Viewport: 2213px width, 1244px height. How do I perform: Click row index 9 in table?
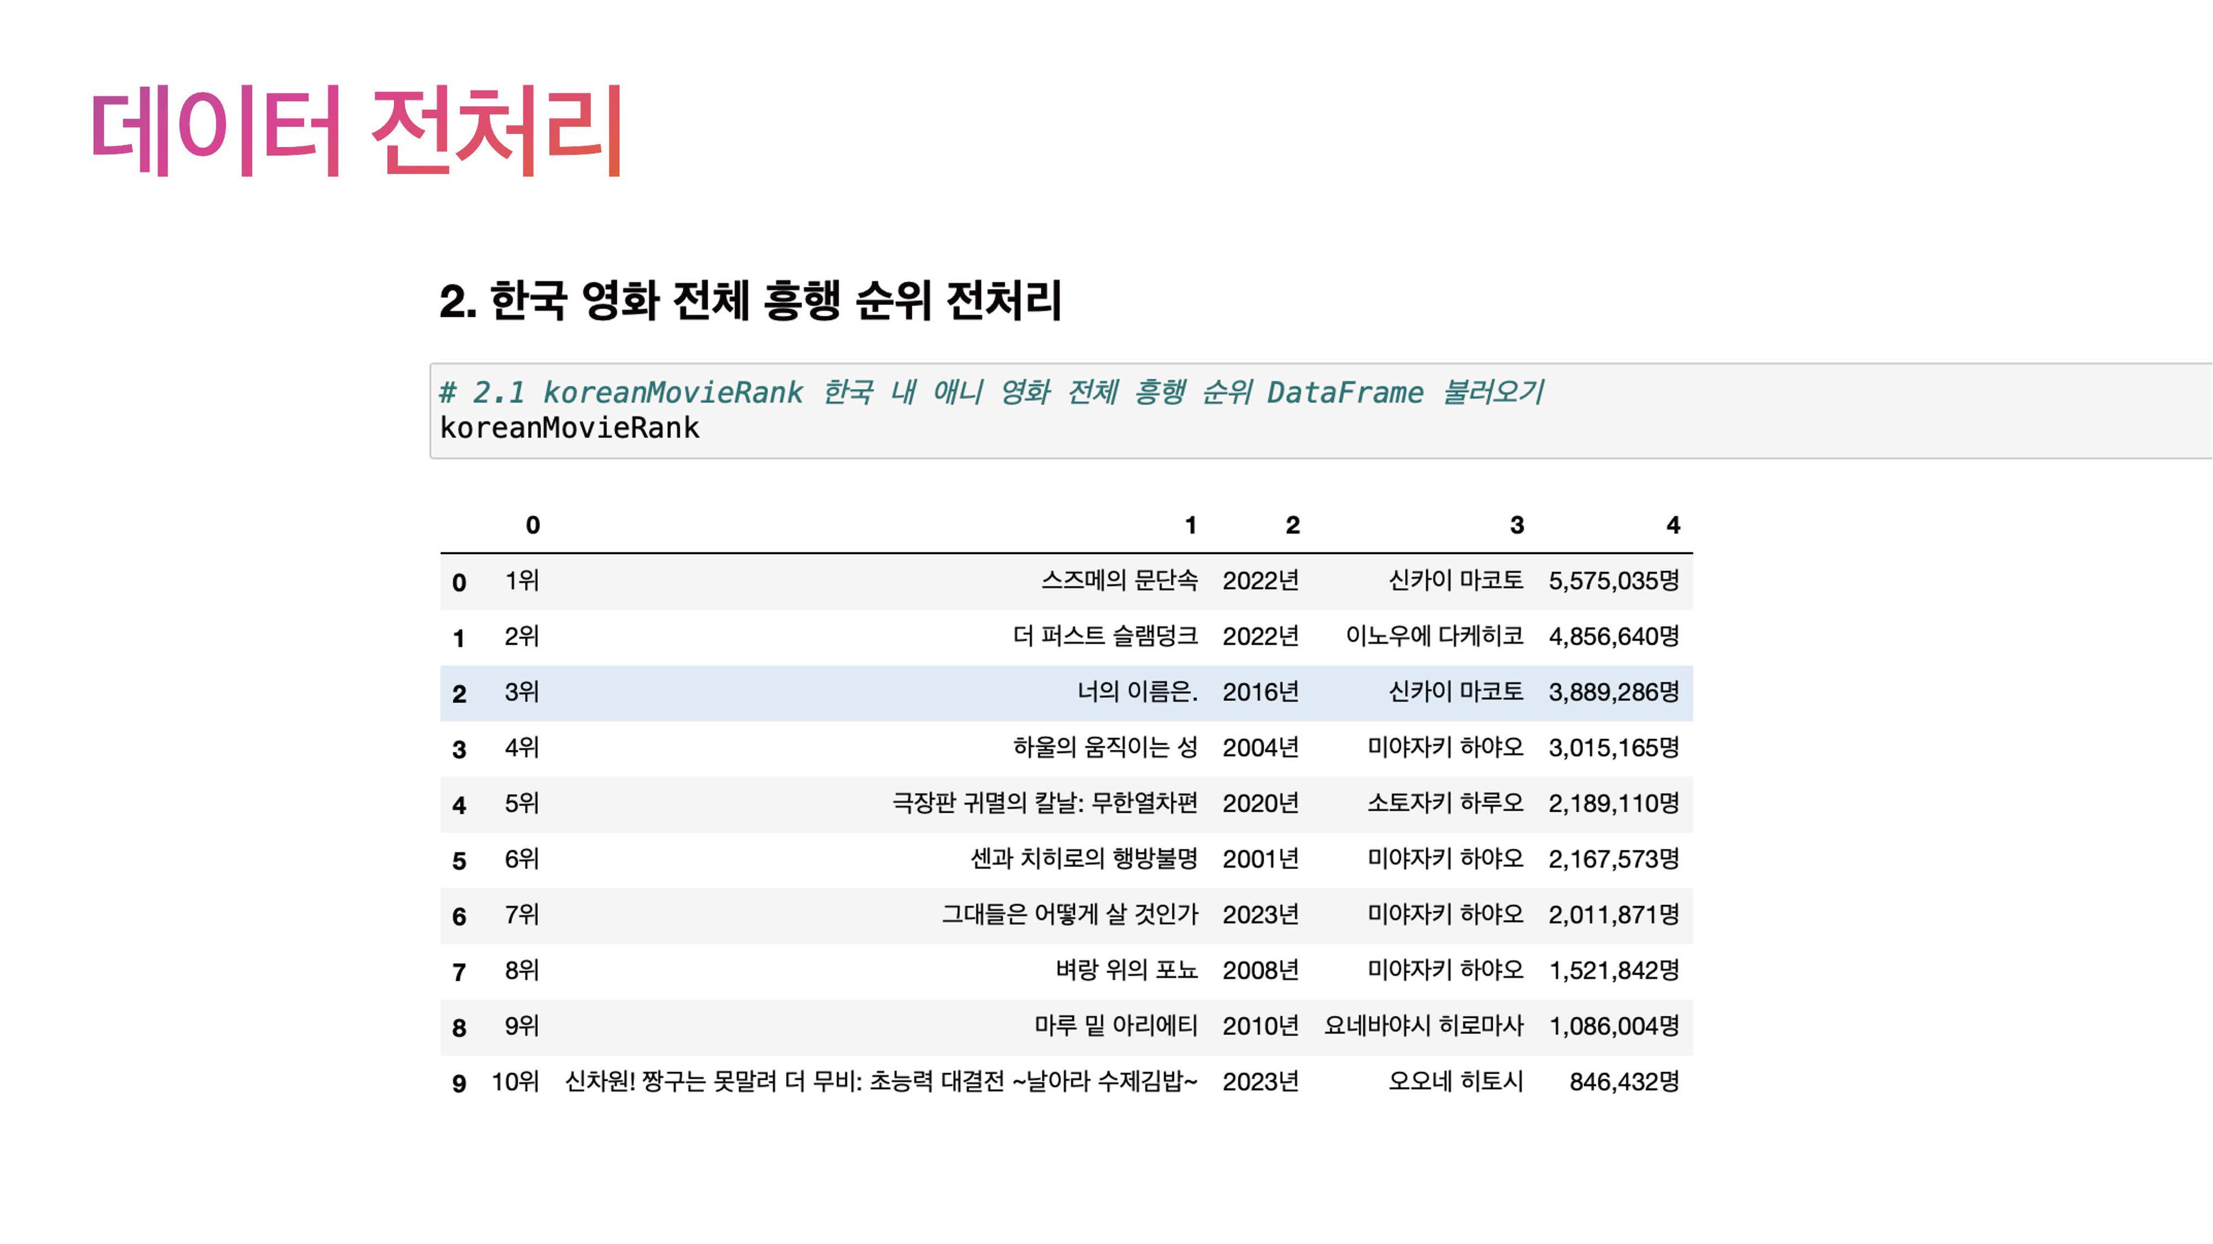459,1084
